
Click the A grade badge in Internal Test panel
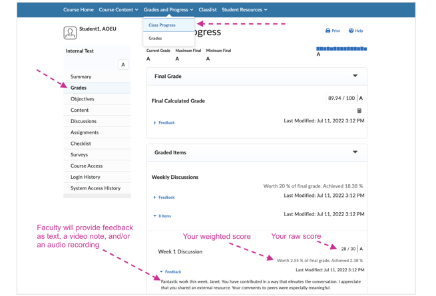tap(123, 65)
